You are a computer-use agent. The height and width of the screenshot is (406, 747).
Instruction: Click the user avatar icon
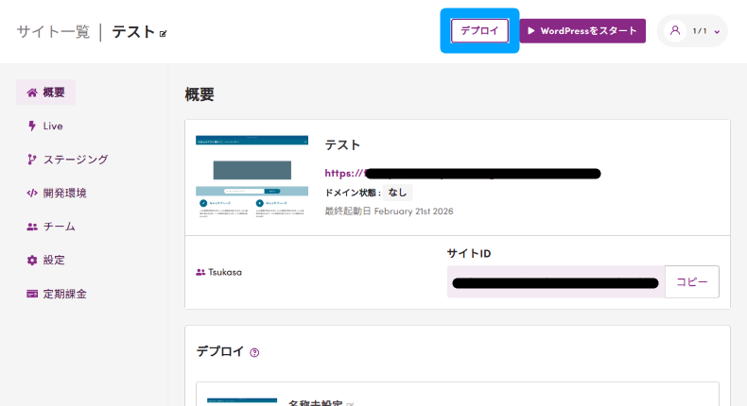click(x=674, y=31)
